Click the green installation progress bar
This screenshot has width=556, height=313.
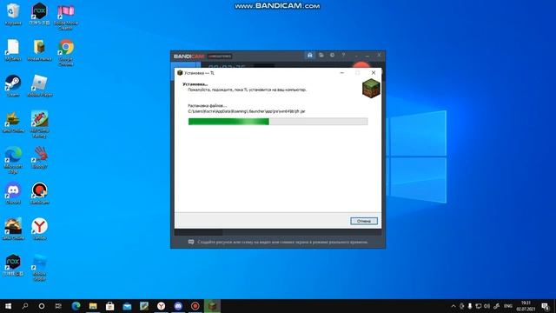278,122
